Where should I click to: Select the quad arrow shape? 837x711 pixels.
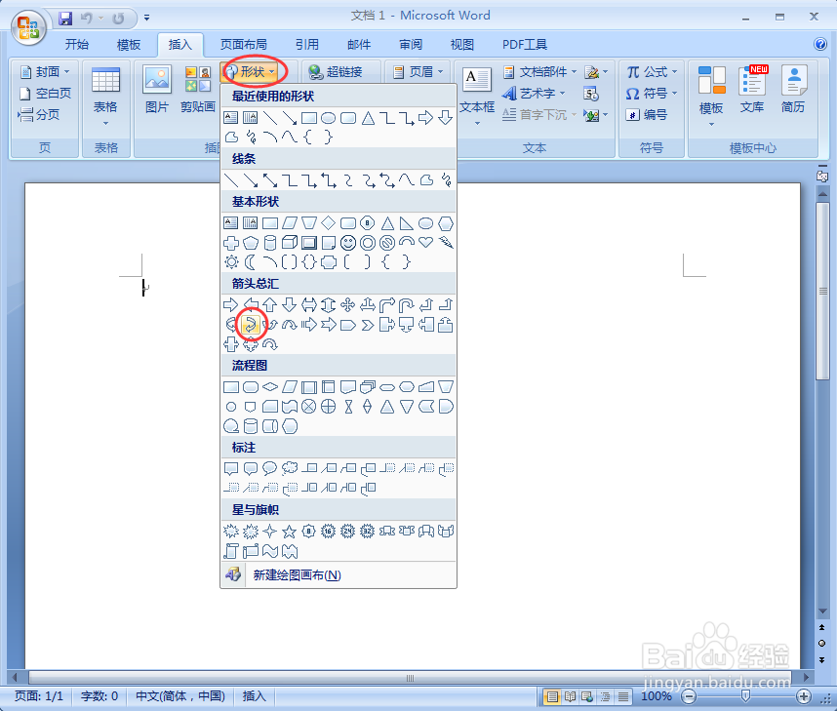(348, 305)
